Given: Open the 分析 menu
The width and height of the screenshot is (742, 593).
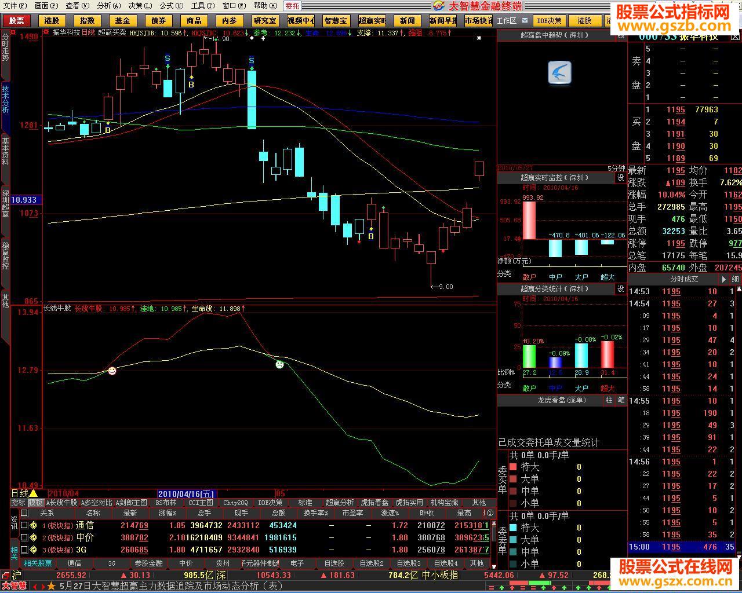Looking at the screenshot, I should (109, 6).
